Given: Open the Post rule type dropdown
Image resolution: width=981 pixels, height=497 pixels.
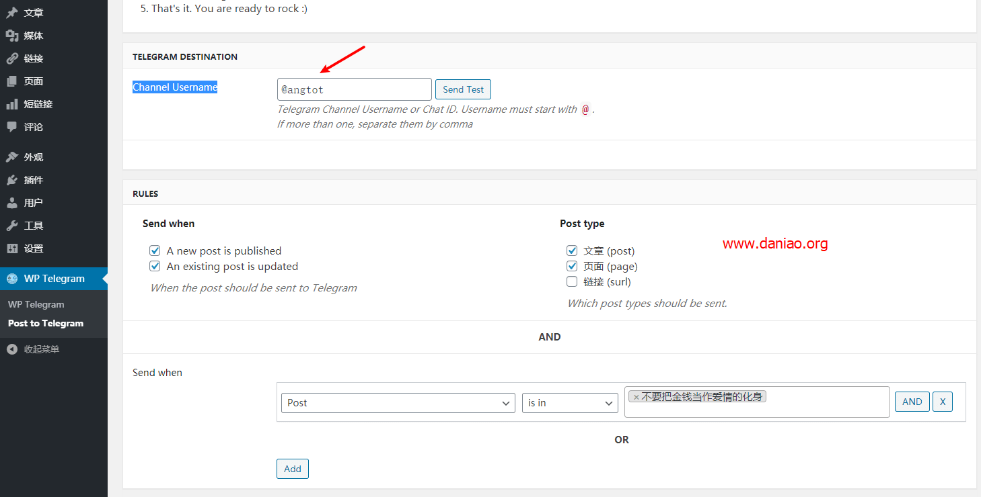Looking at the screenshot, I should click(x=398, y=403).
